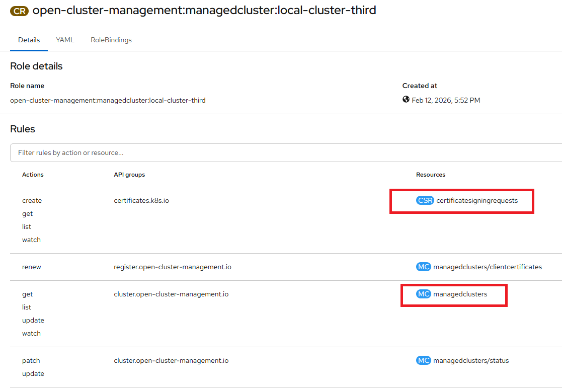Focus the Filter rules by action input
This screenshot has width=562, height=391.
point(282,152)
